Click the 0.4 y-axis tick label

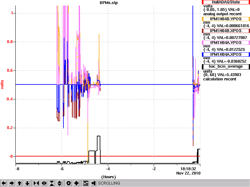10,99
